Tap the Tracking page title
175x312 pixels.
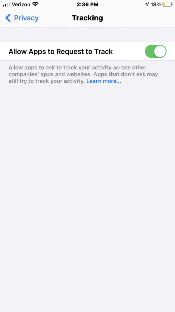tap(87, 18)
